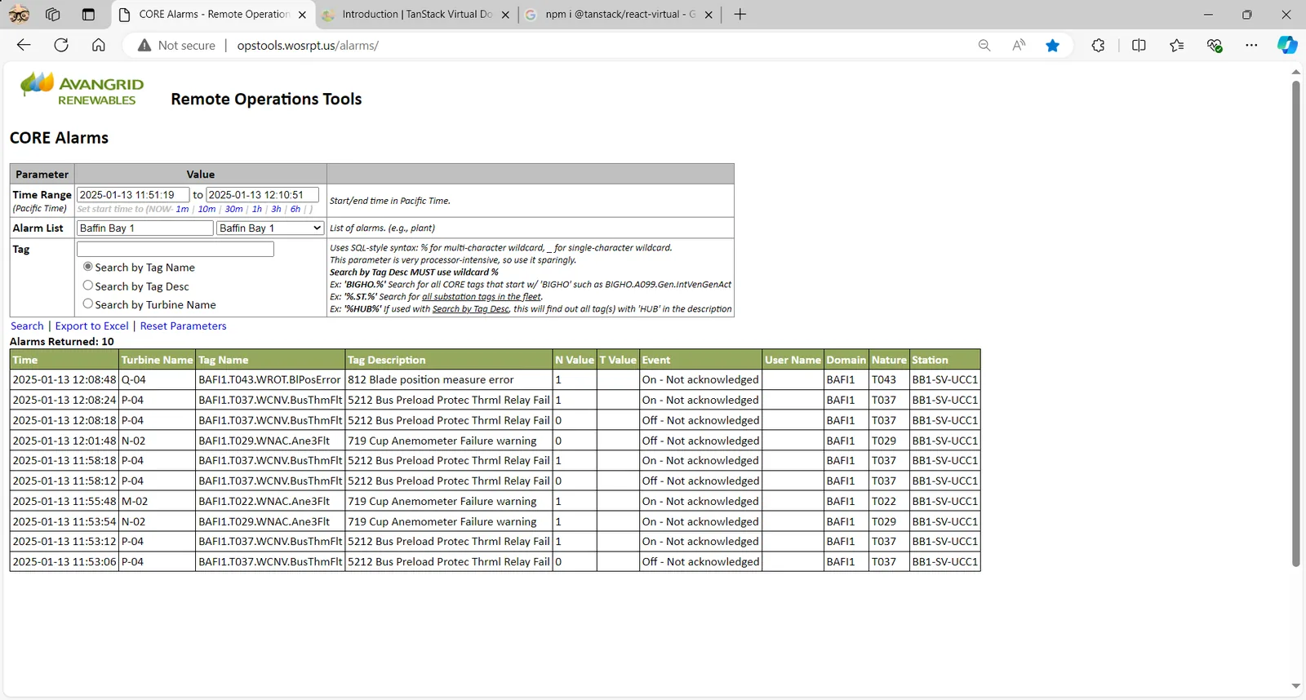The image size is (1306, 700).
Task: Focus the Tag text input field
Action: [x=175, y=249]
